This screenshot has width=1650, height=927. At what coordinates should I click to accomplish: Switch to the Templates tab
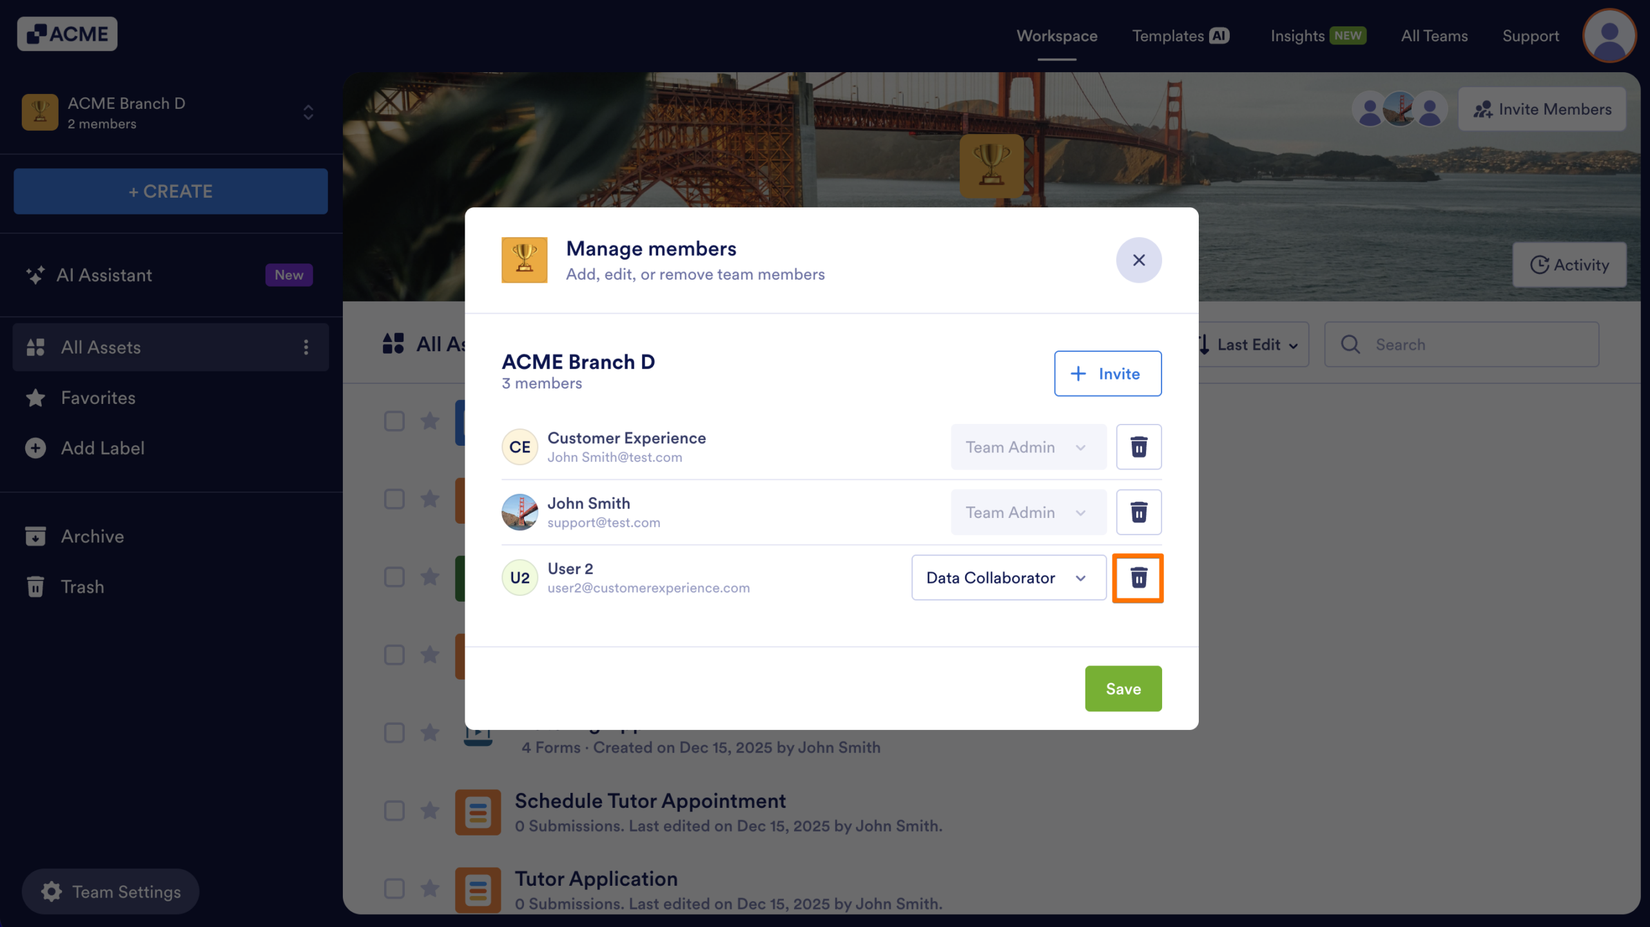coord(1181,36)
